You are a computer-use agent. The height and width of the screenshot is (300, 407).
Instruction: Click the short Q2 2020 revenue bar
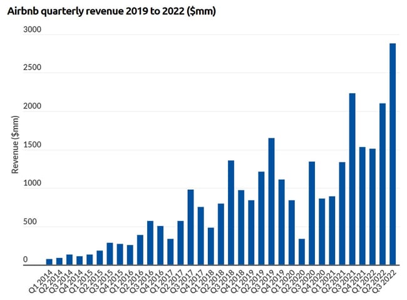click(x=302, y=252)
